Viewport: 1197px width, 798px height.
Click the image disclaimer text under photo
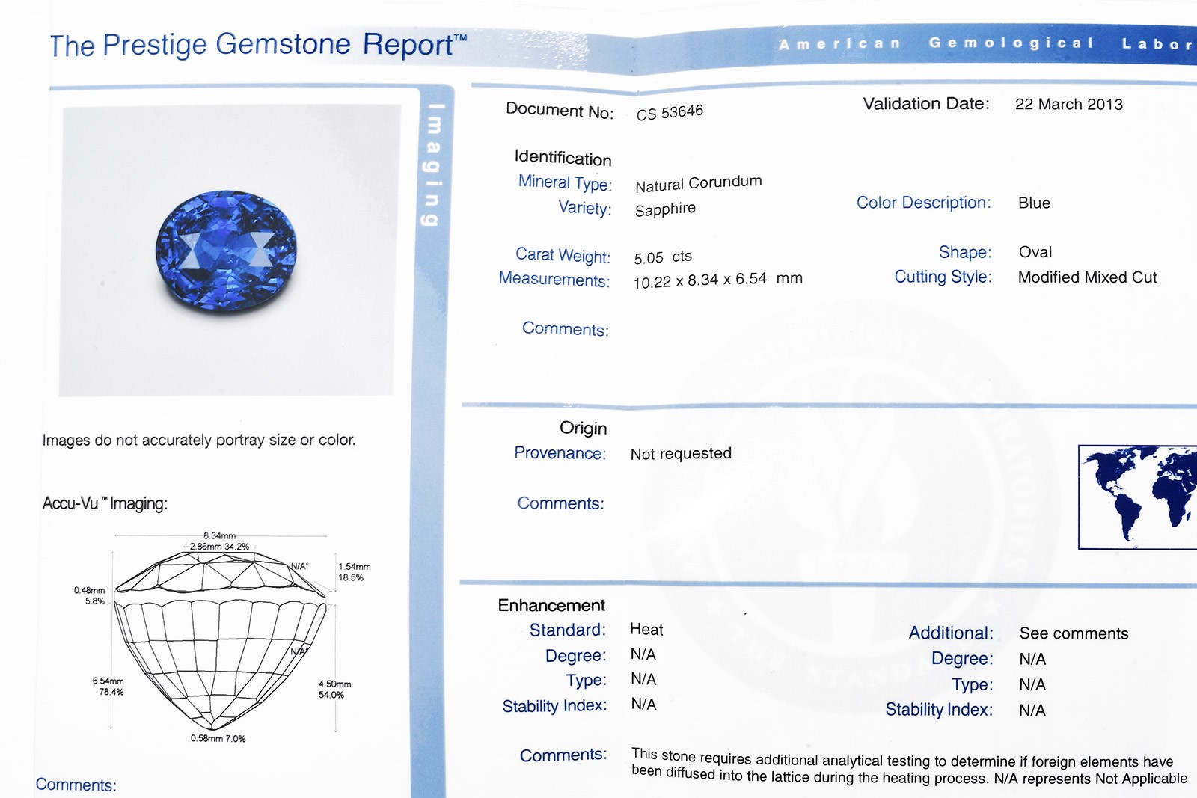point(199,441)
